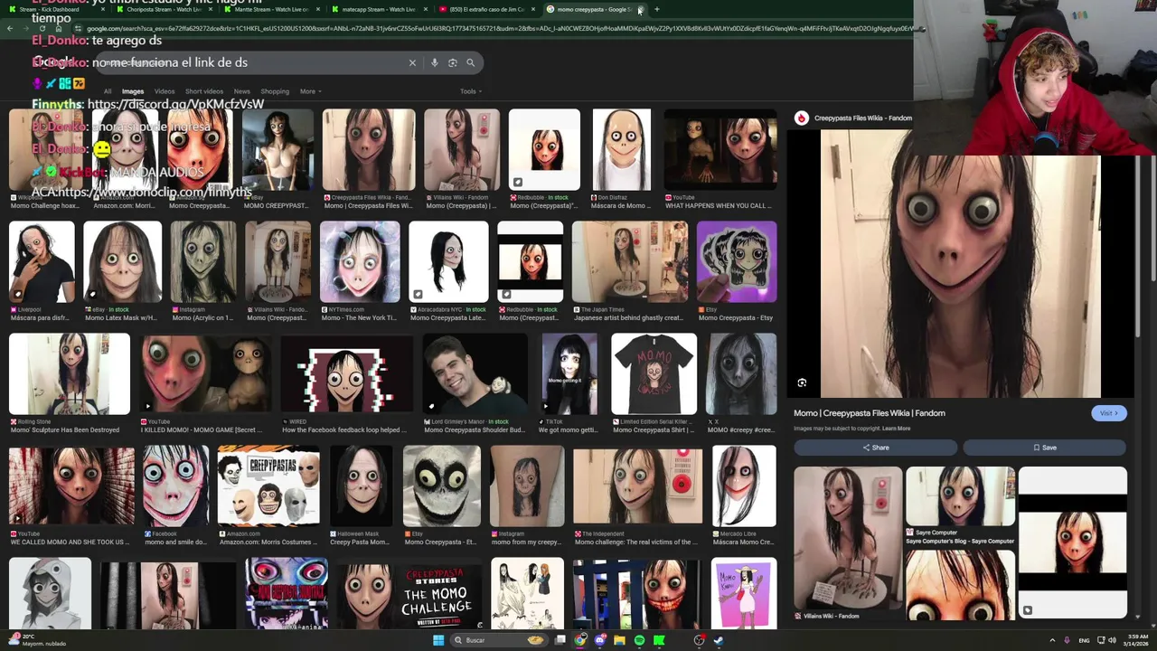Open The Independent Momo challenge thumbnail
1157x651 pixels.
click(x=637, y=486)
